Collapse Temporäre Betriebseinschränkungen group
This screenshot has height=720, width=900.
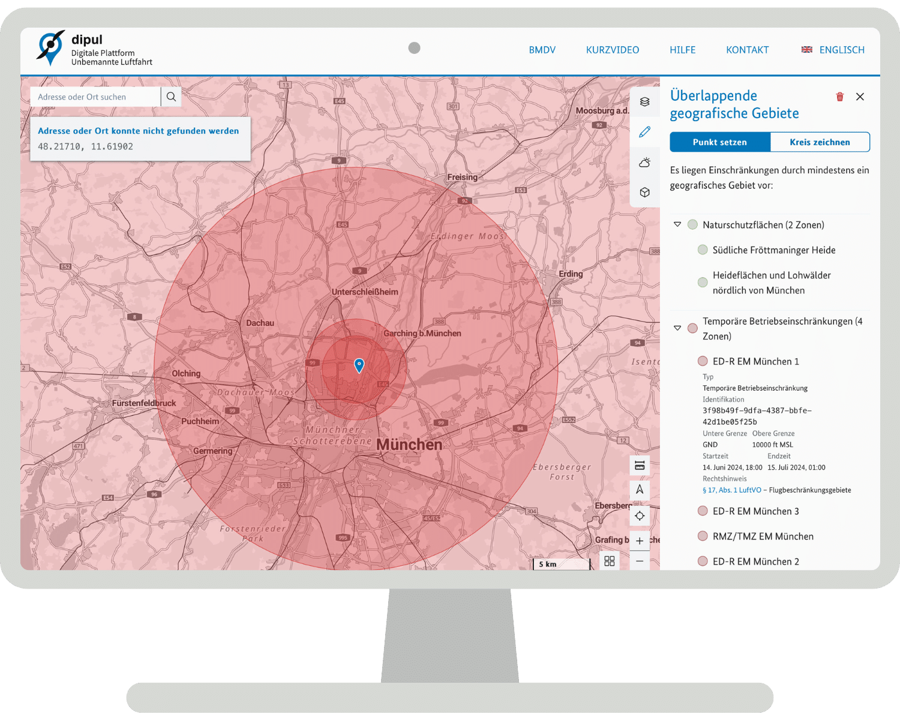point(677,328)
